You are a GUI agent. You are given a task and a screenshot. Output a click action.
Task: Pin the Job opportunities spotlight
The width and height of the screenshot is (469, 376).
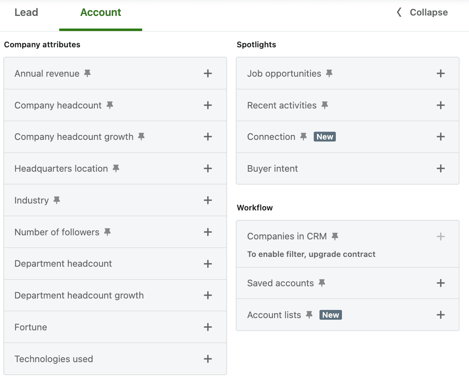(x=329, y=73)
